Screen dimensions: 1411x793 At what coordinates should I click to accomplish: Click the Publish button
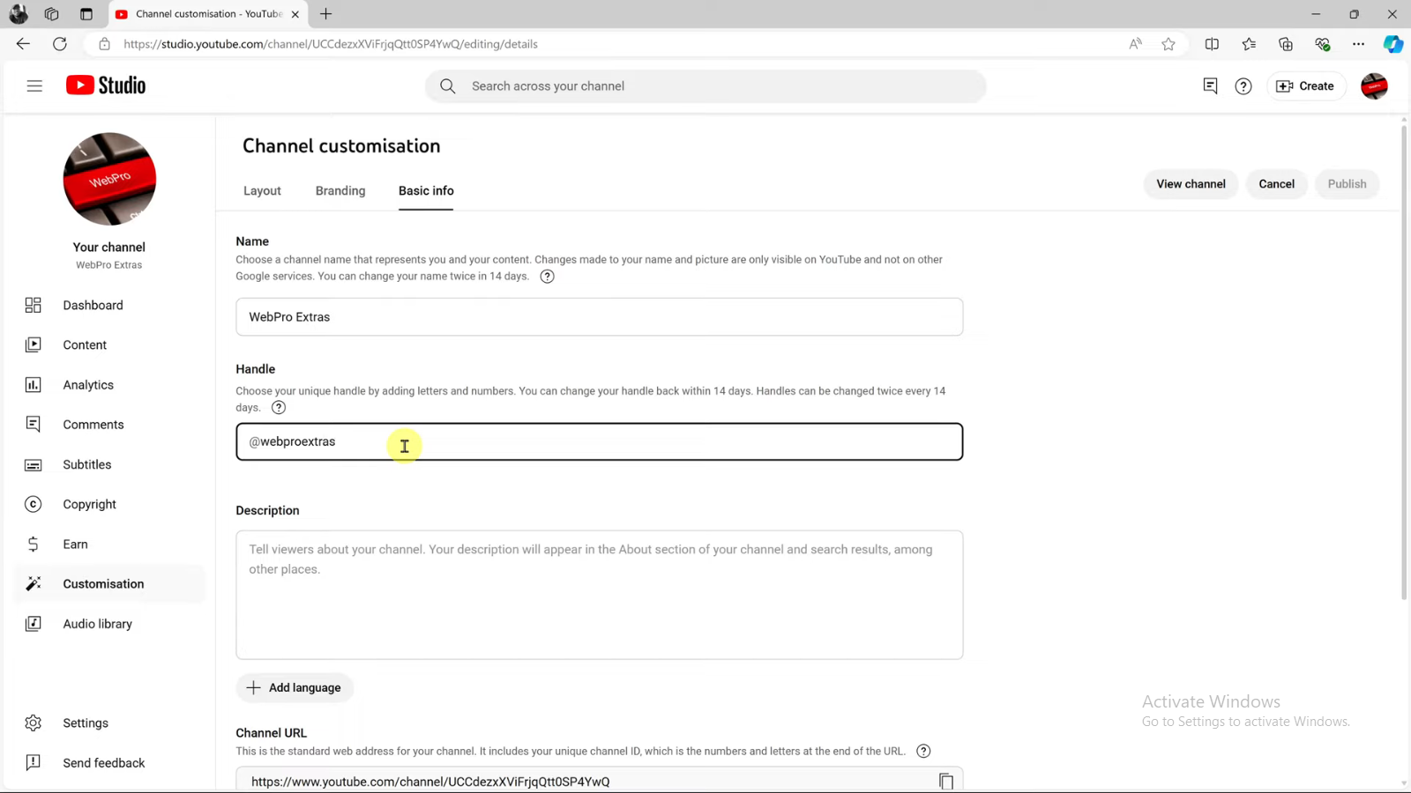(1347, 184)
